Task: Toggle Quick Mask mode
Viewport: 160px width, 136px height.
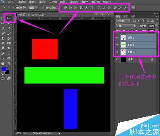Action: tap(3, 79)
